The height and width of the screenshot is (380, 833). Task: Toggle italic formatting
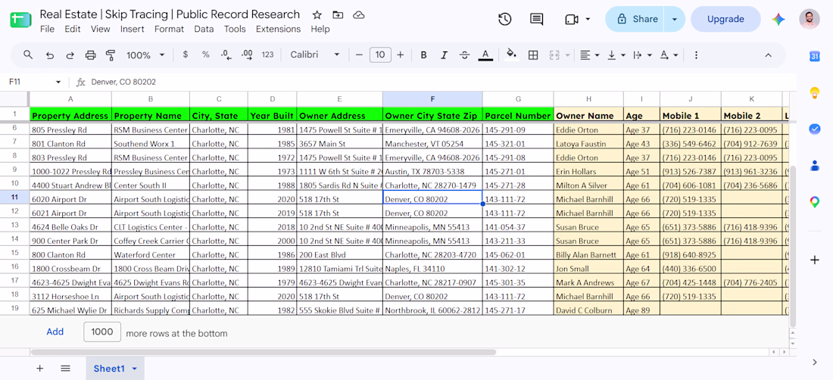coord(444,55)
